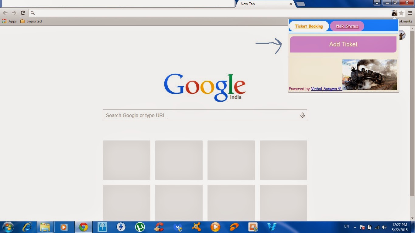415x233 pixels.
Task: Switch to the PNR Status tab
Action: 347,26
